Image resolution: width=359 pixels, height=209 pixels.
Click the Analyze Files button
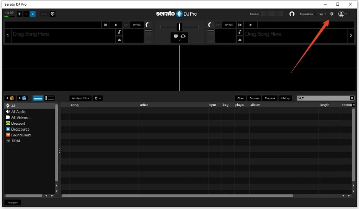click(x=80, y=98)
